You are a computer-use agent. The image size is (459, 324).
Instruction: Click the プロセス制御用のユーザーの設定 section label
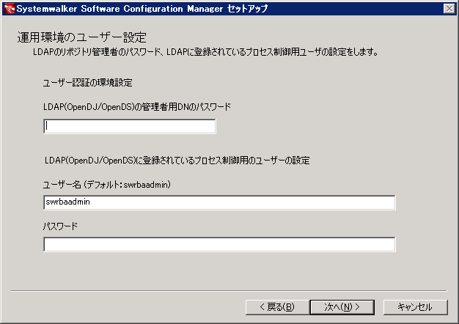[177, 161]
